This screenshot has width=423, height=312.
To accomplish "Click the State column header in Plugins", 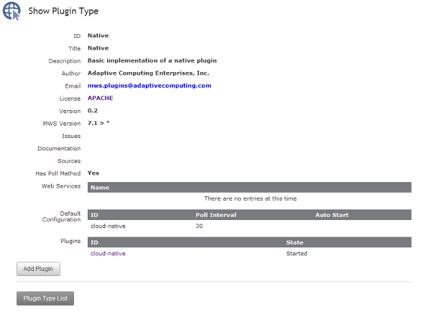I will [294, 242].
